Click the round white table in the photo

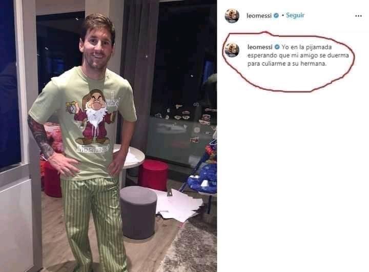coord(132,157)
